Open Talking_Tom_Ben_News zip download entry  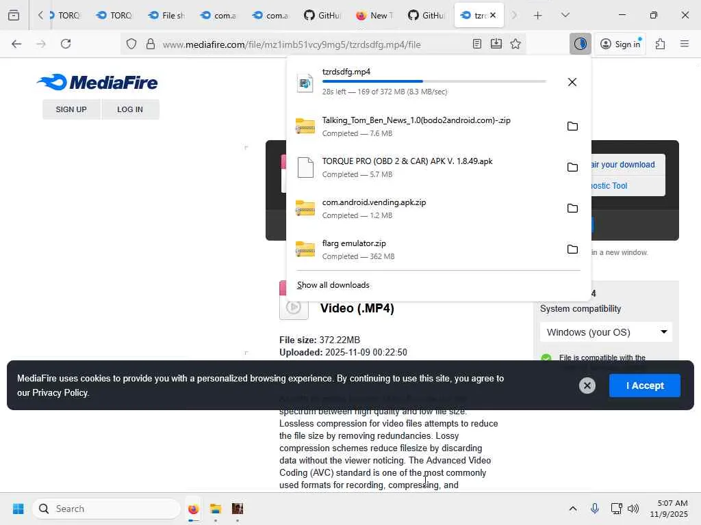click(424, 126)
